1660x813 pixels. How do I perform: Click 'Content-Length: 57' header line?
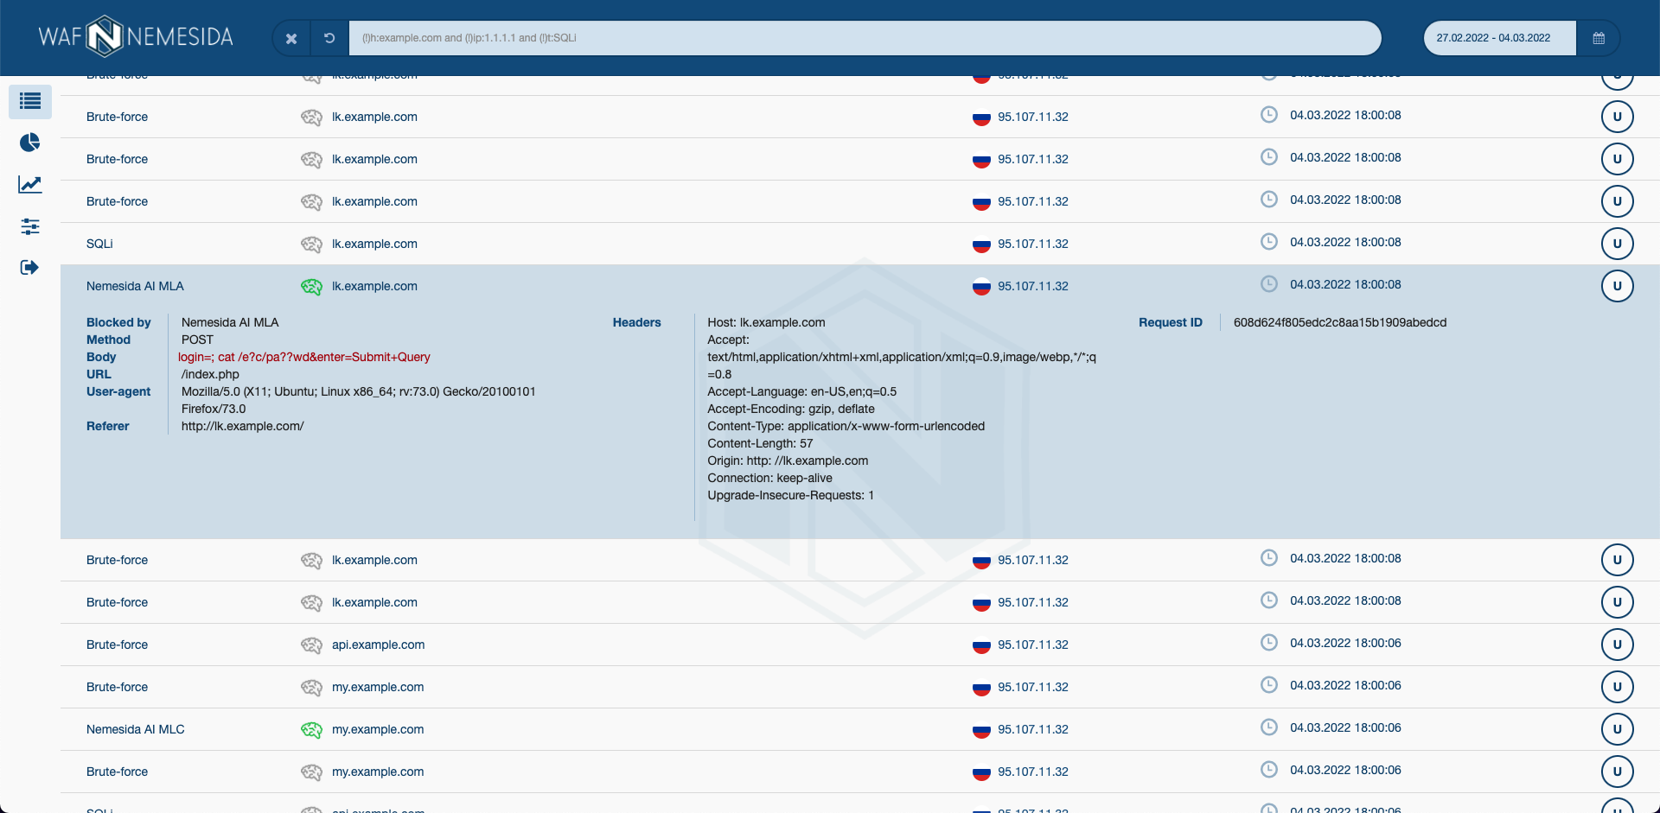click(x=760, y=443)
